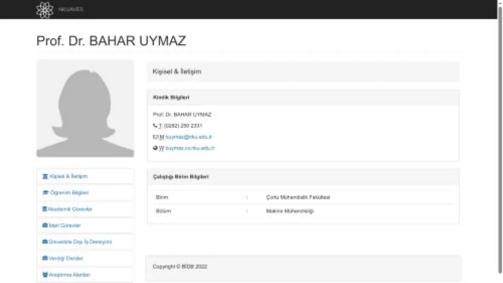Click the large heading Prof. Dr. BAHAR UYMAZ
Viewport: 503px width, 283px height.
pos(111,41)
